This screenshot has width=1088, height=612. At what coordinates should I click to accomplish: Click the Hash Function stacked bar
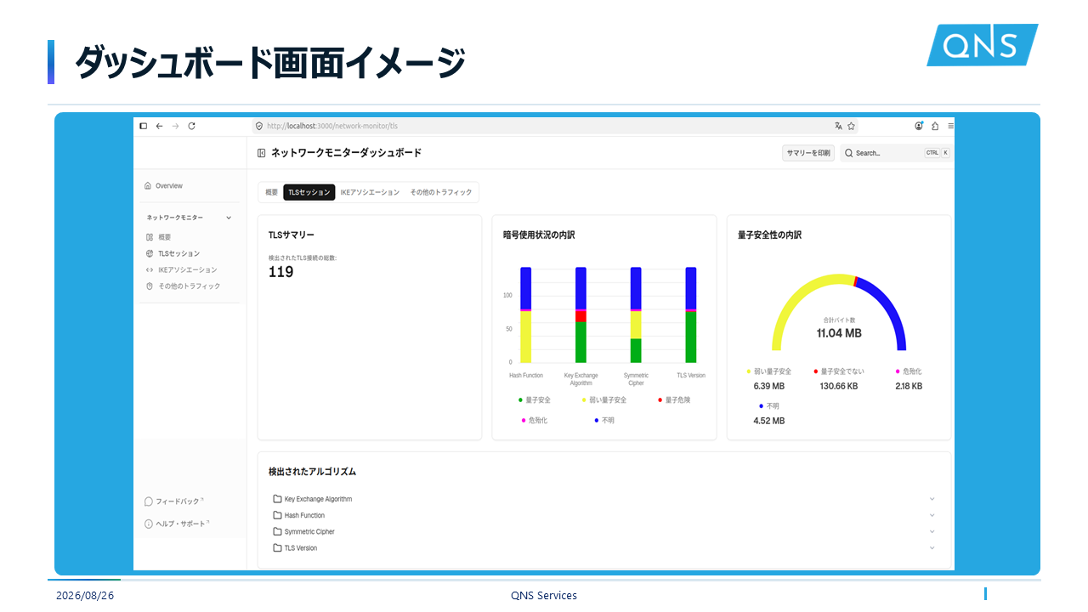(x=526, y=315)
